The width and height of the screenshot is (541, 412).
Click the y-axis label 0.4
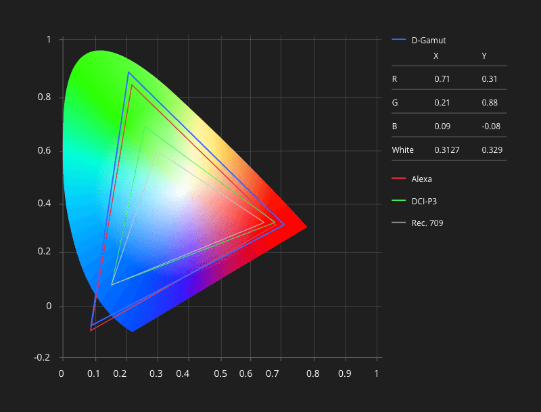coord(44,203)
